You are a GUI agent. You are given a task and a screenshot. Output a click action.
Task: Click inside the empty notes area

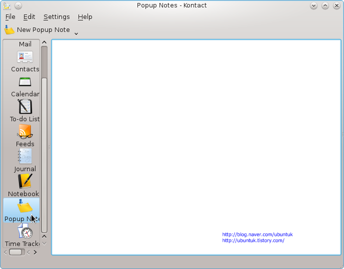click(x=196, y=147)
